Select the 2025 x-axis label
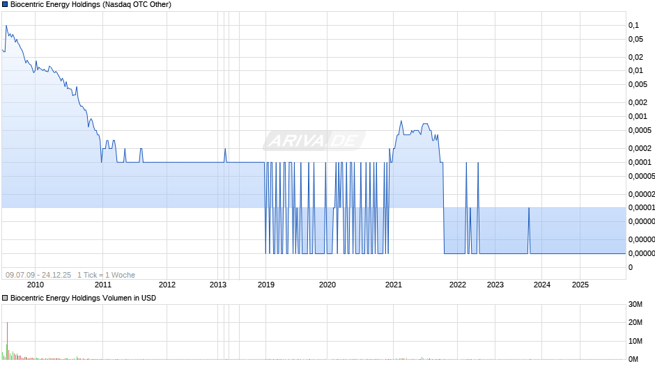This screenshot has height=366, width=655. pyautogui.click(x=580, y=285)
